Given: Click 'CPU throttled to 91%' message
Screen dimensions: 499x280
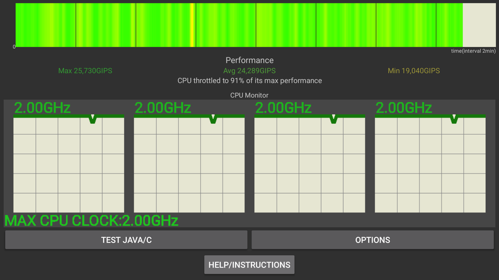Looking at the screenshot, I should 249,81.
